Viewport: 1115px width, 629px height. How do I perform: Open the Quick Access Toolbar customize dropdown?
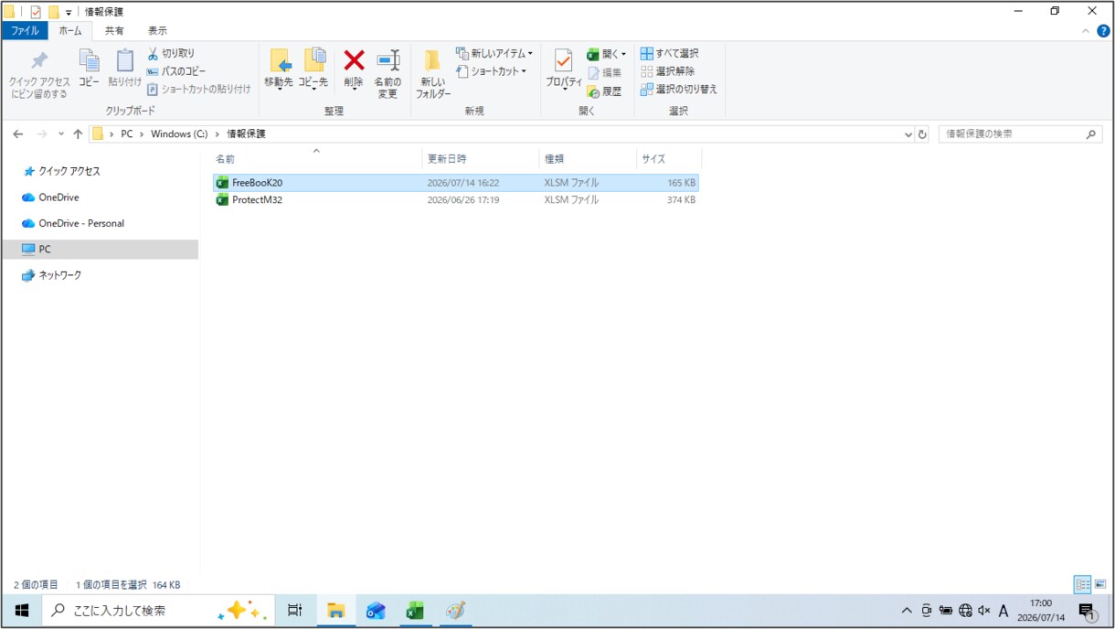69,12
